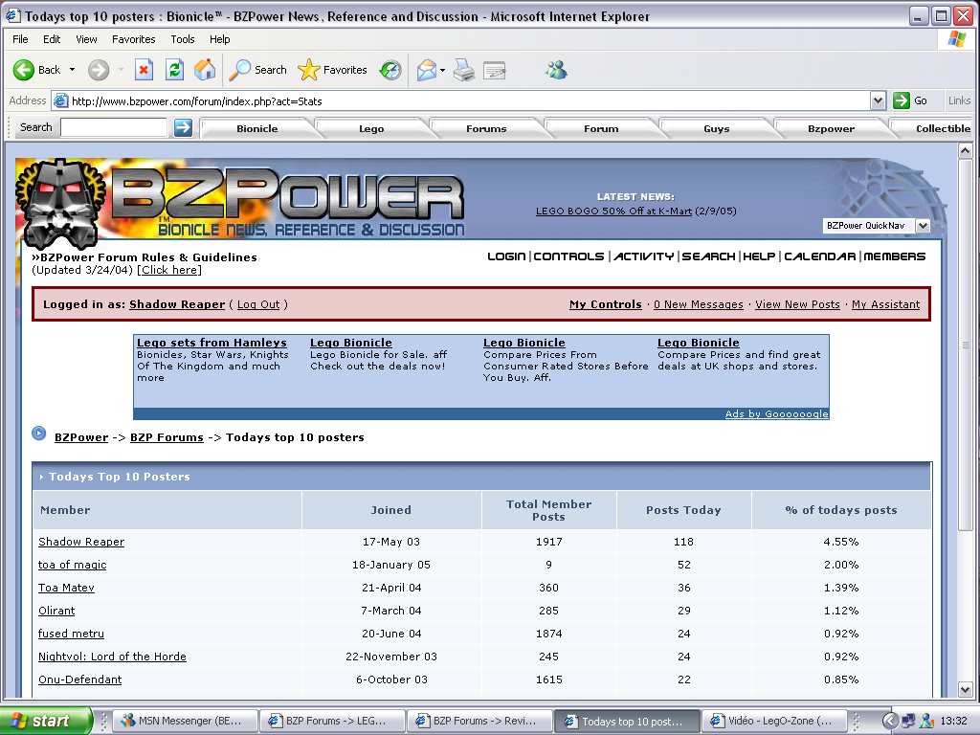Click the Go green arrow button
The height and width of the screenshot is (735, 980).
tap(902, 100)
